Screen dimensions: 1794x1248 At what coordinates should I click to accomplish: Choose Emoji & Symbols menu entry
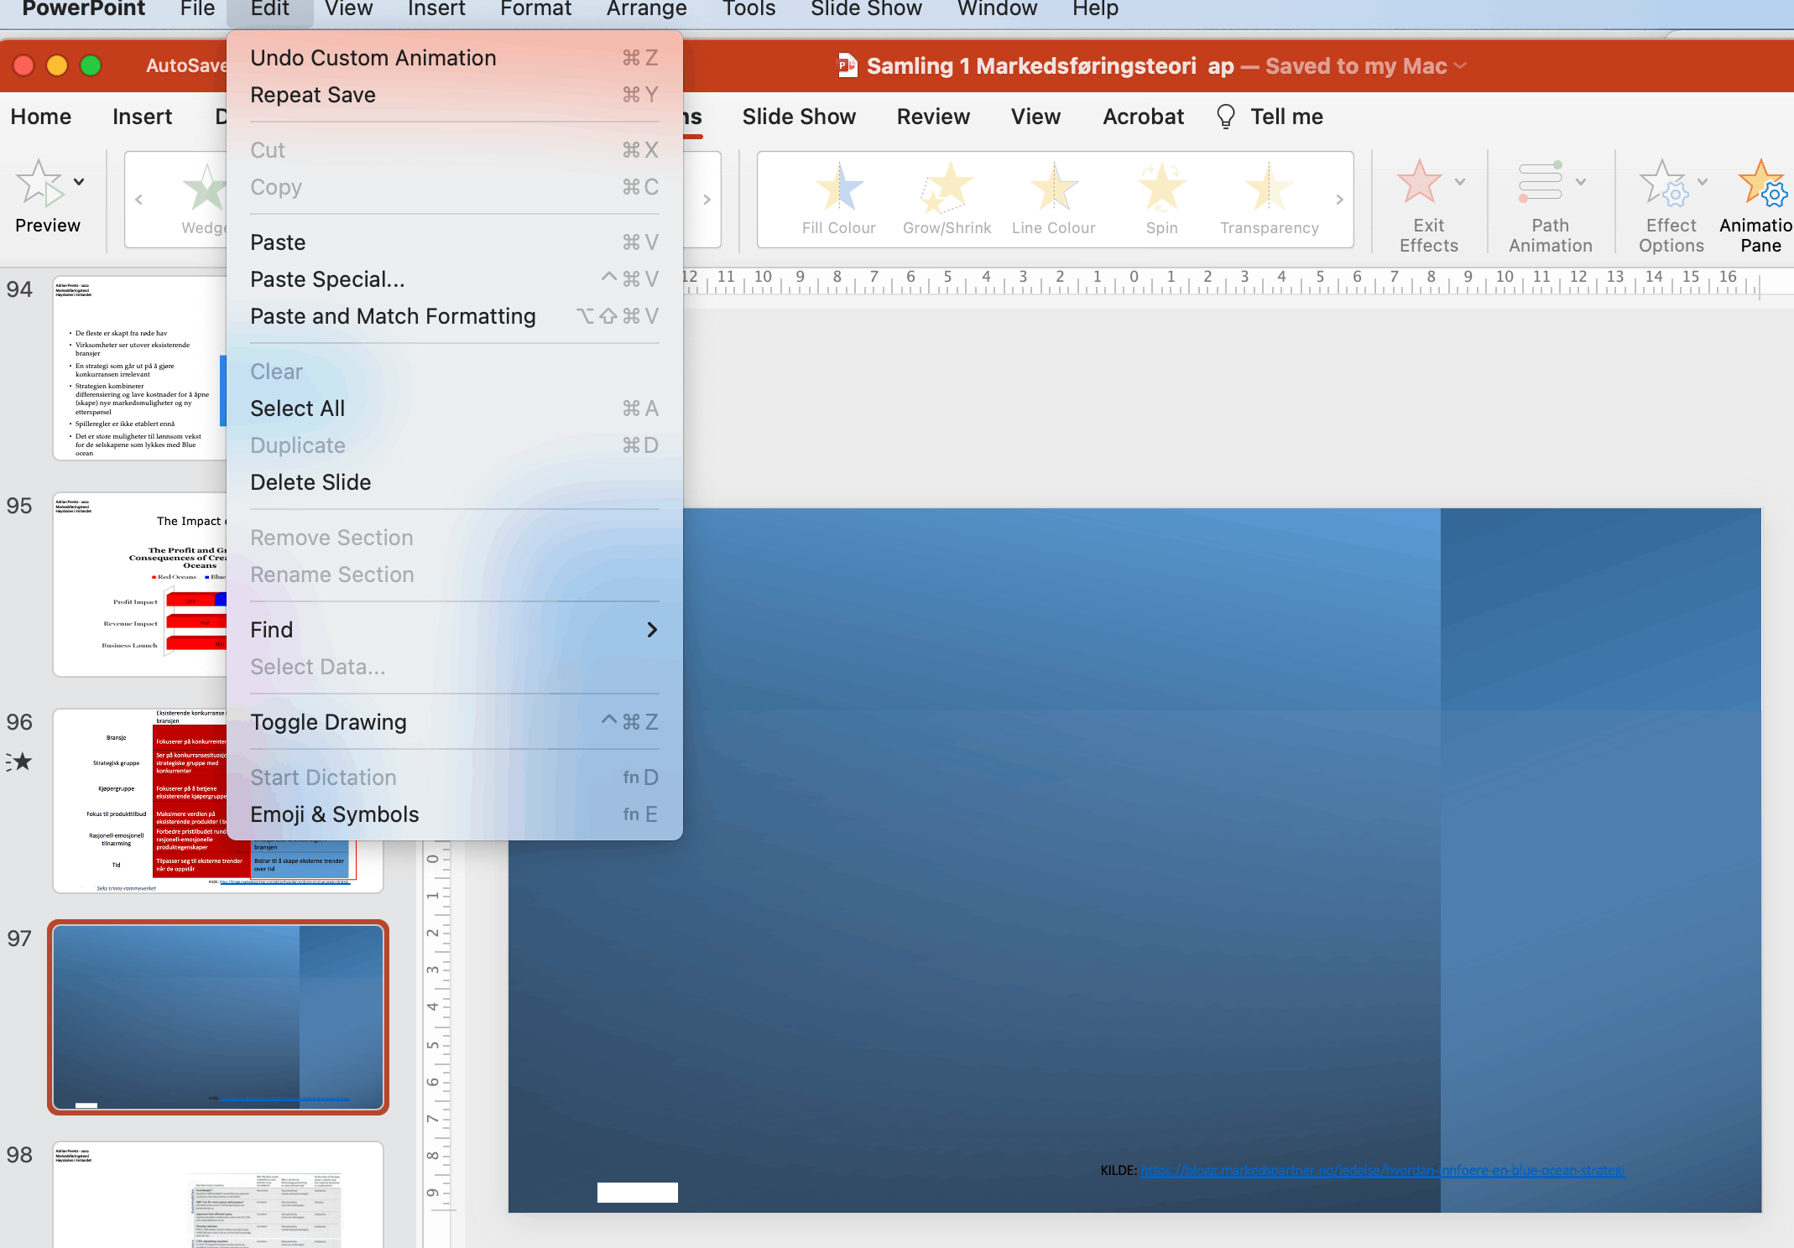[x=454, y=814]
